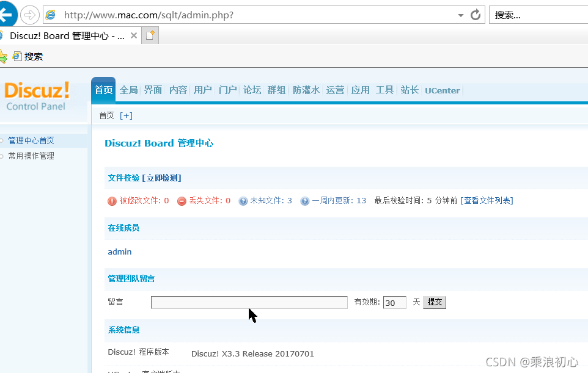Click the IE page icon in address bar
This screenshot has height=373, width=588.
51,15
